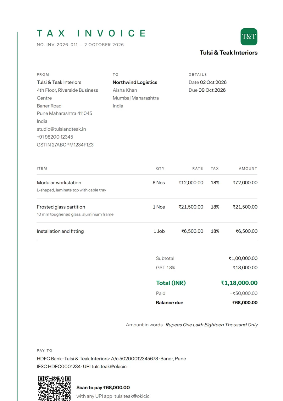Click Rupees One Lakh Eighteen Thousand Only
The width and height of the screenshot is (283, 401).
tap(212, 325)
